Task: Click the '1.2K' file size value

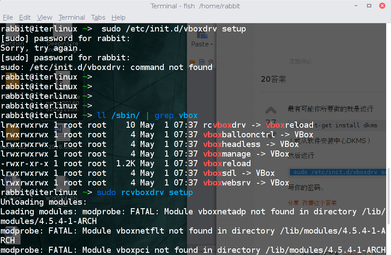Action: coord(126,164)
